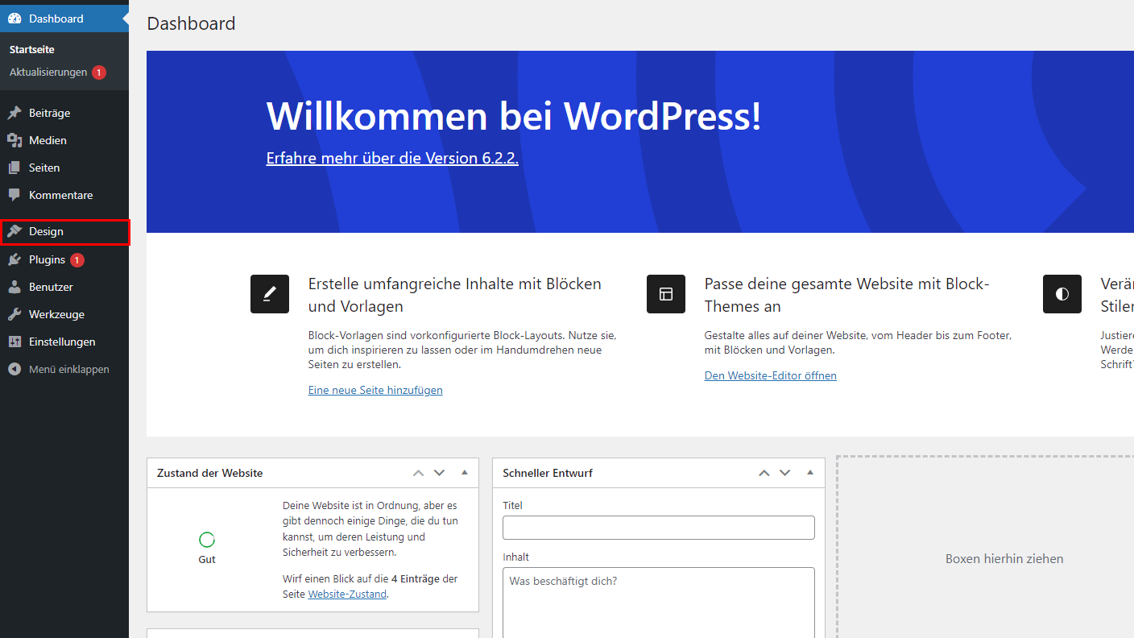Click the Plugins plug icon
The height and width of the screenshot is (638, 1134).
pos(14,259)
